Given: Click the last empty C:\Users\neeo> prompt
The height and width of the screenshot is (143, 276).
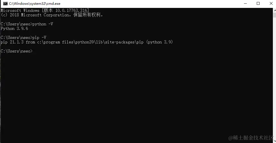Looking at the screenshot, I should point(16,51).
